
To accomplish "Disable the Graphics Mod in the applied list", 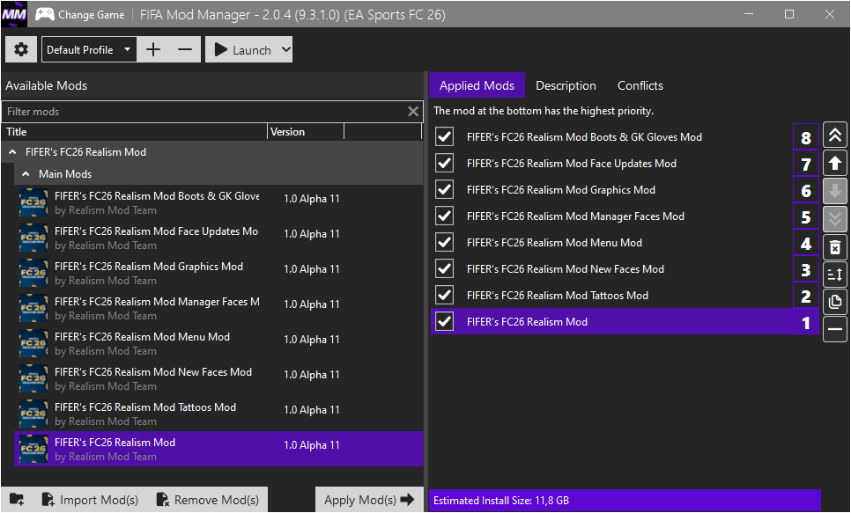I will click(x=445, y=190).
